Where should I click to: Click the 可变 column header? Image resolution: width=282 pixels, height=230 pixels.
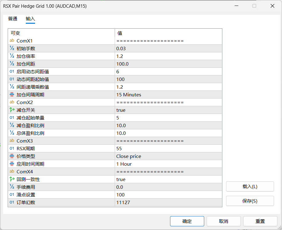coord(61,33)
